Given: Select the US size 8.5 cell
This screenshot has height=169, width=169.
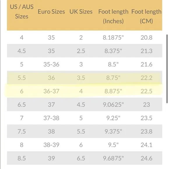Looking at the screenshot, I should pyautogui.click(x=22, y=158).
